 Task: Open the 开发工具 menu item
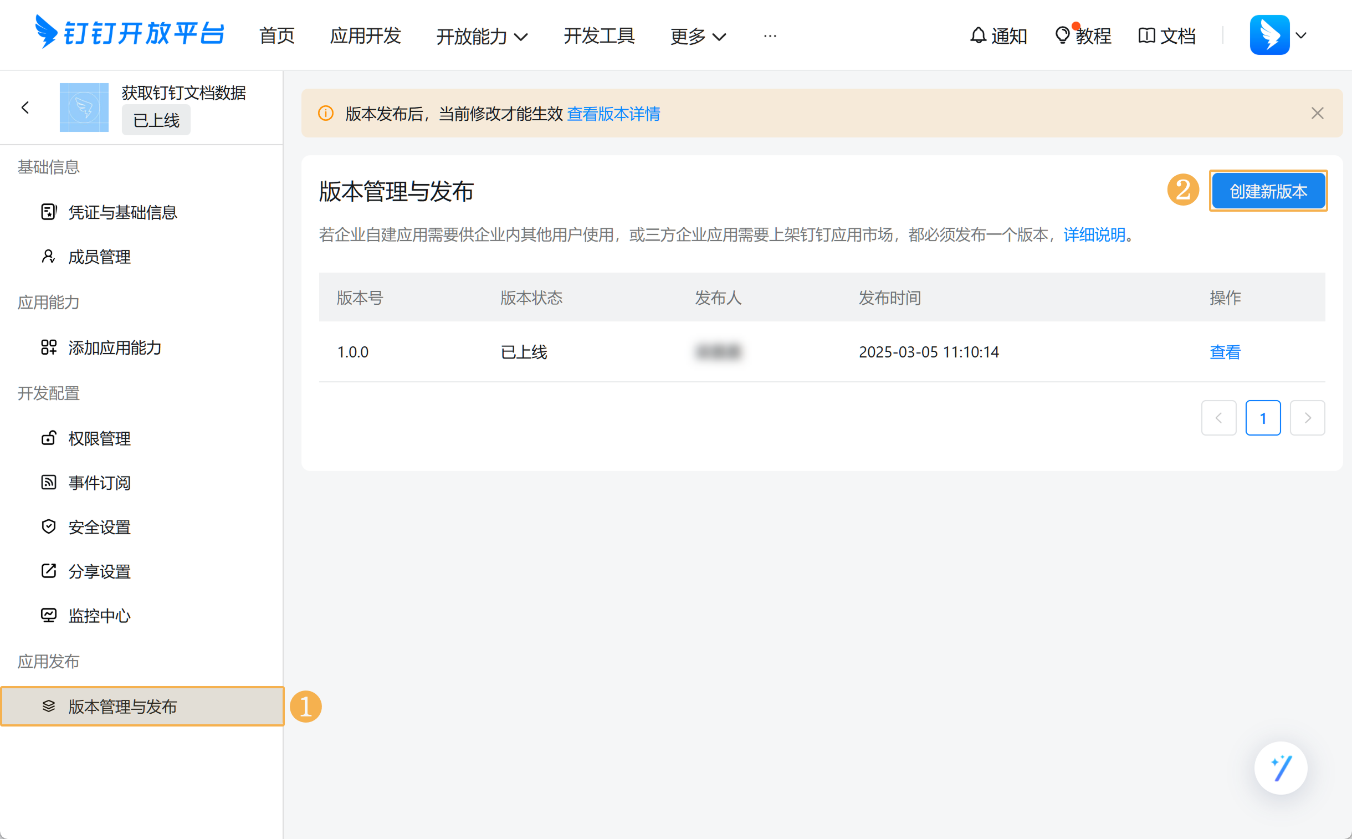[x=598, y=35]
